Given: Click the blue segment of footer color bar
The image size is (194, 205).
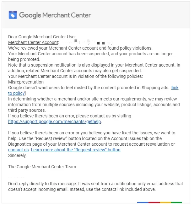Looking at the screenshot, I should tap(143, 202).
